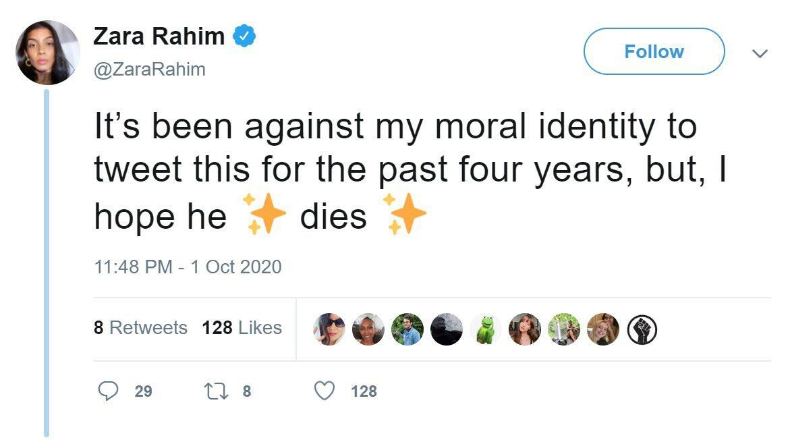Click the @ZaraRahim handle
The height and width of the screenshot is (440, 788).
tap(149, 70)
